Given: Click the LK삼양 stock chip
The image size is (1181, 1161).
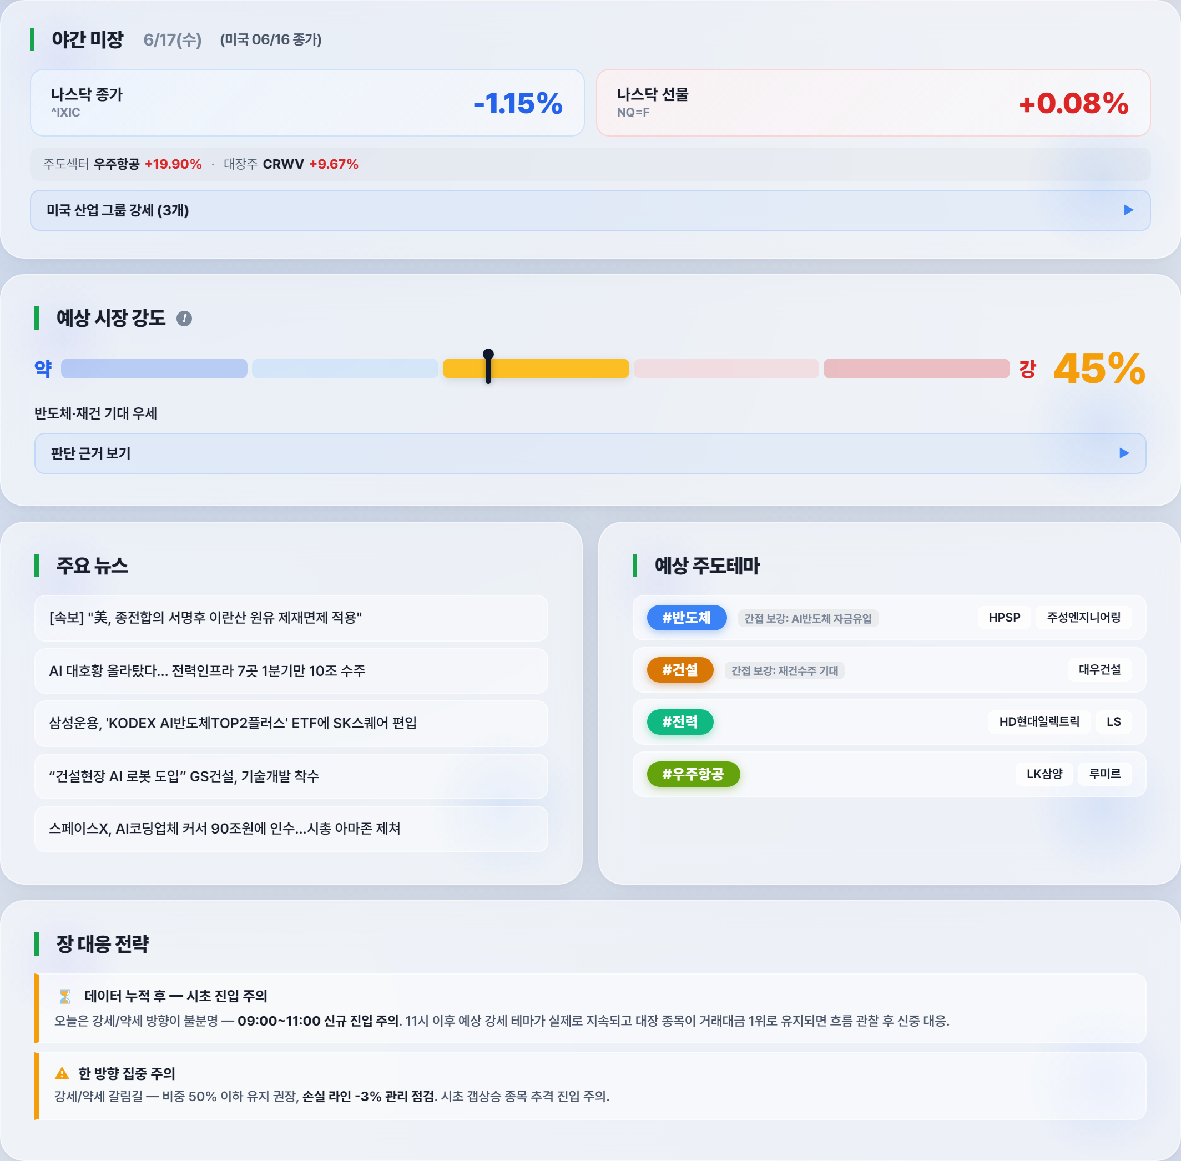Looking at the screenshot, I should [x=1044, y=774].
